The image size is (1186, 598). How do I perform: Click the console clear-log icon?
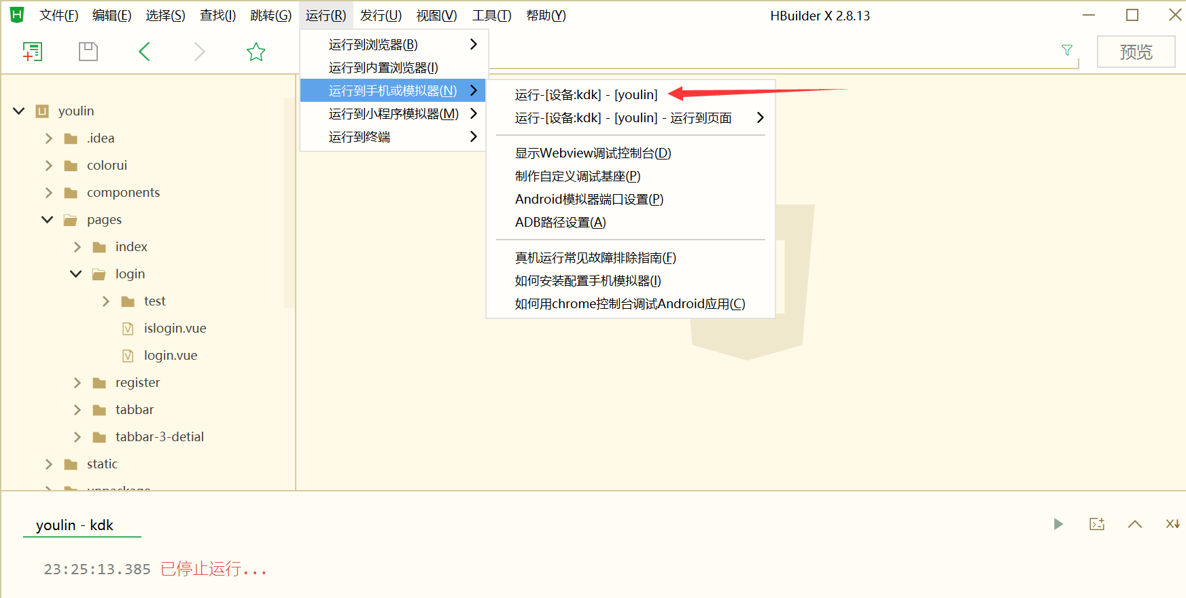[1173, 524]
